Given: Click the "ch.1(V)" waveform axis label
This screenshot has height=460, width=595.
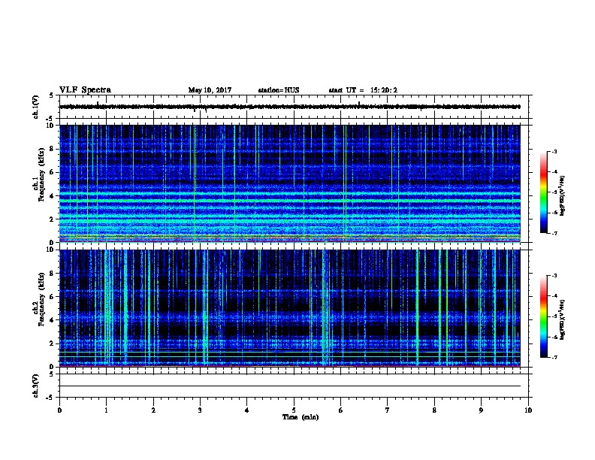Looking at the screenshot, I should [x=35, y=107].
